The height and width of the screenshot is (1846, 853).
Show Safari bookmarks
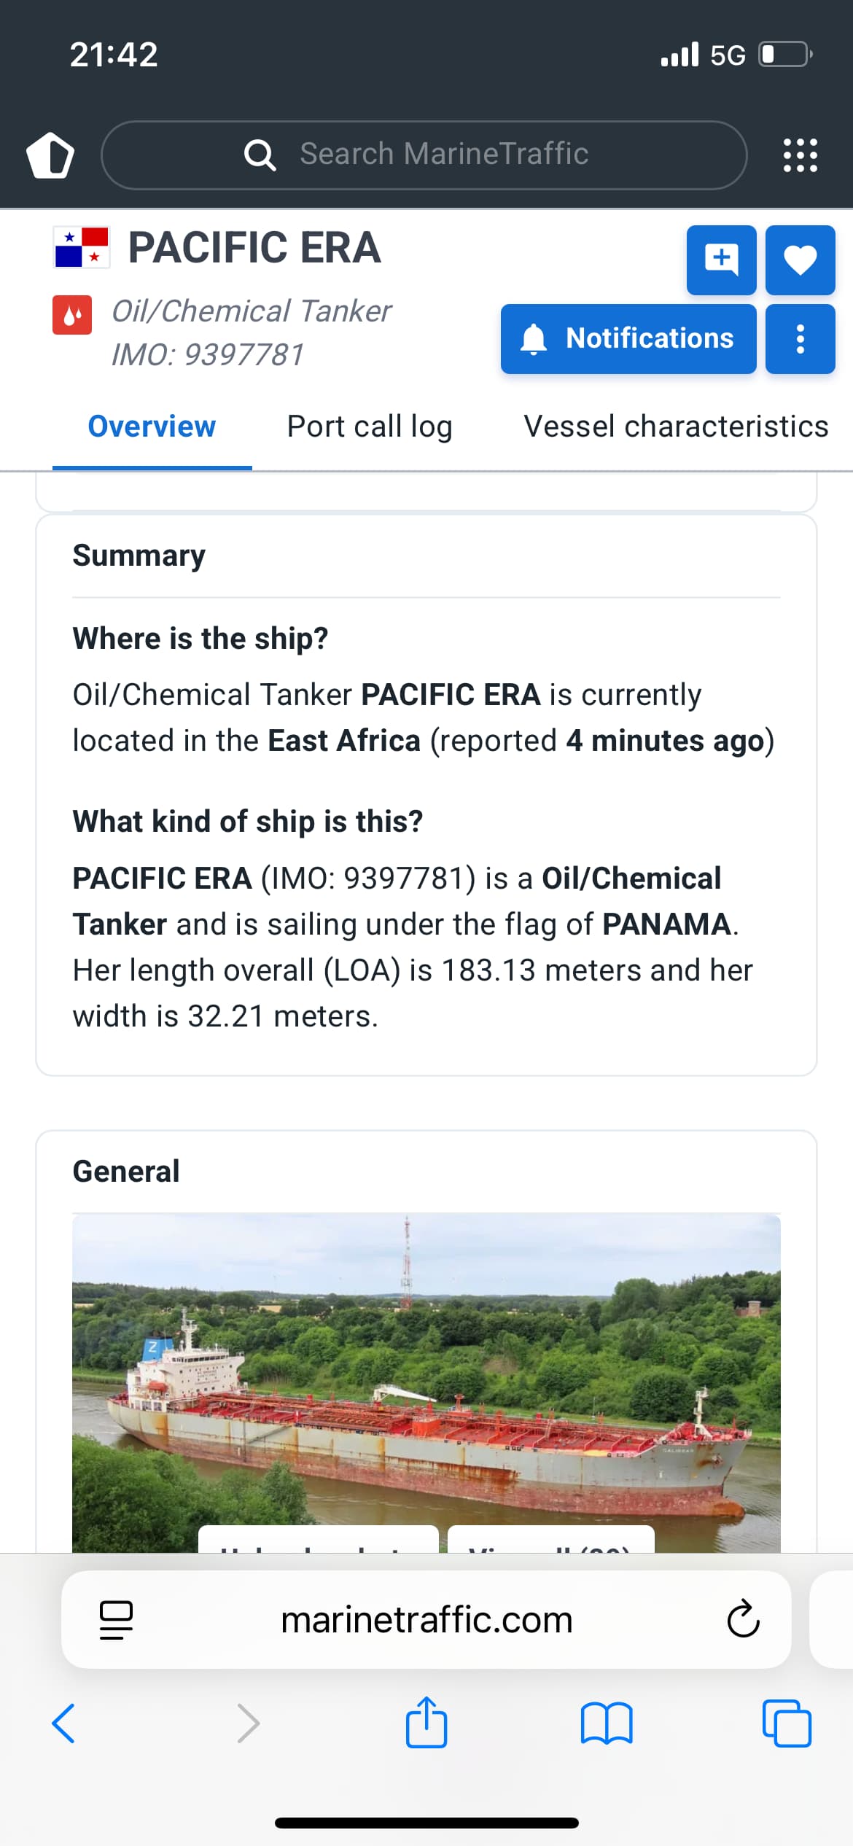tap(607, 1724)
